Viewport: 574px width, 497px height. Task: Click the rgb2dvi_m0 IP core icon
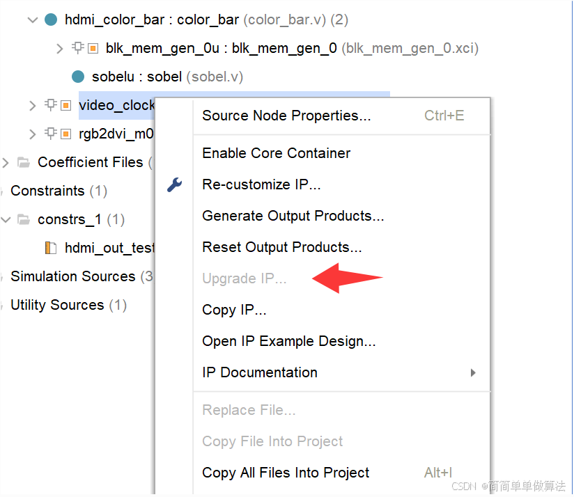[59, 134]
